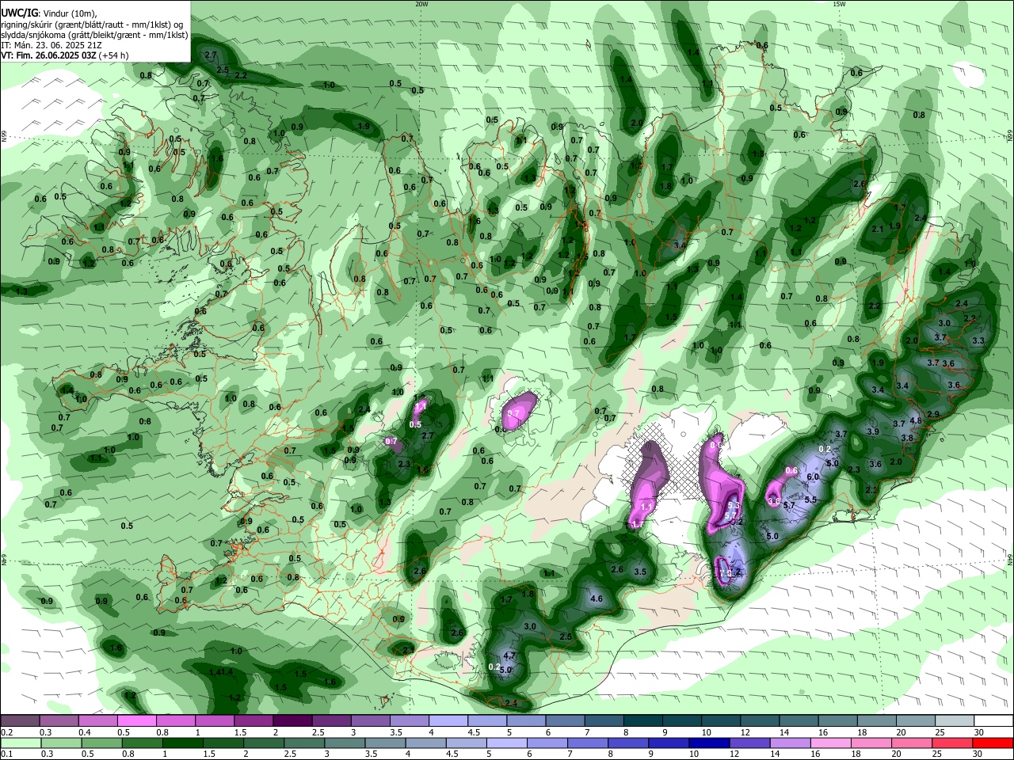
Task: Click the white swatch labeled 30
Action: (993, 721)
